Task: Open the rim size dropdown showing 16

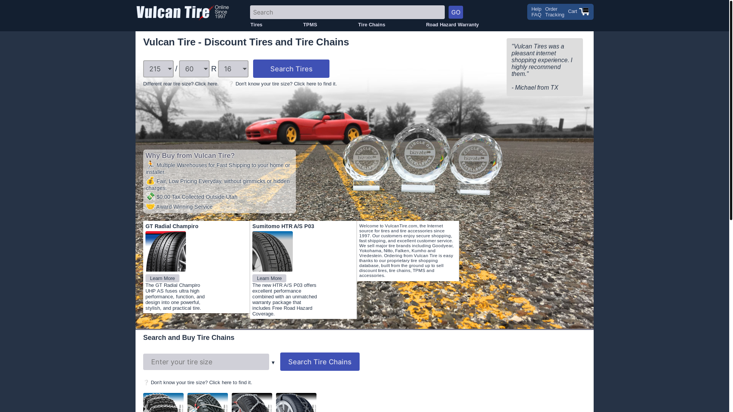Action: (x=233, y=69)
